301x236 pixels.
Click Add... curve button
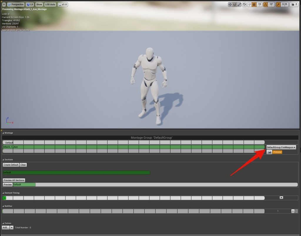(6, 227)
